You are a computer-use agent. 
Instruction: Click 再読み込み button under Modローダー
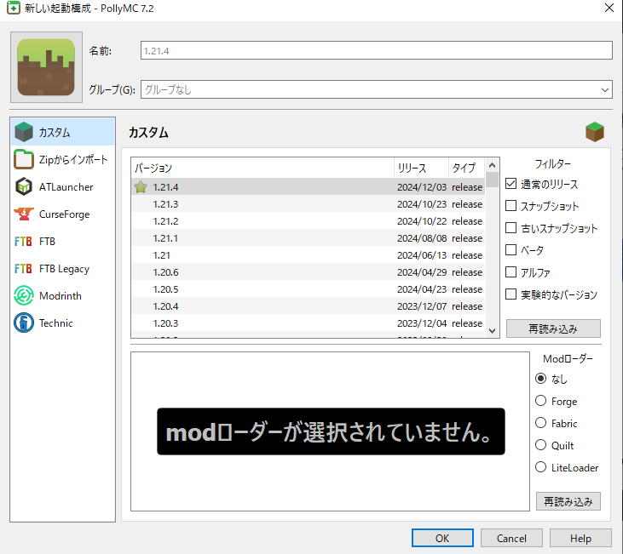(568, 501)
